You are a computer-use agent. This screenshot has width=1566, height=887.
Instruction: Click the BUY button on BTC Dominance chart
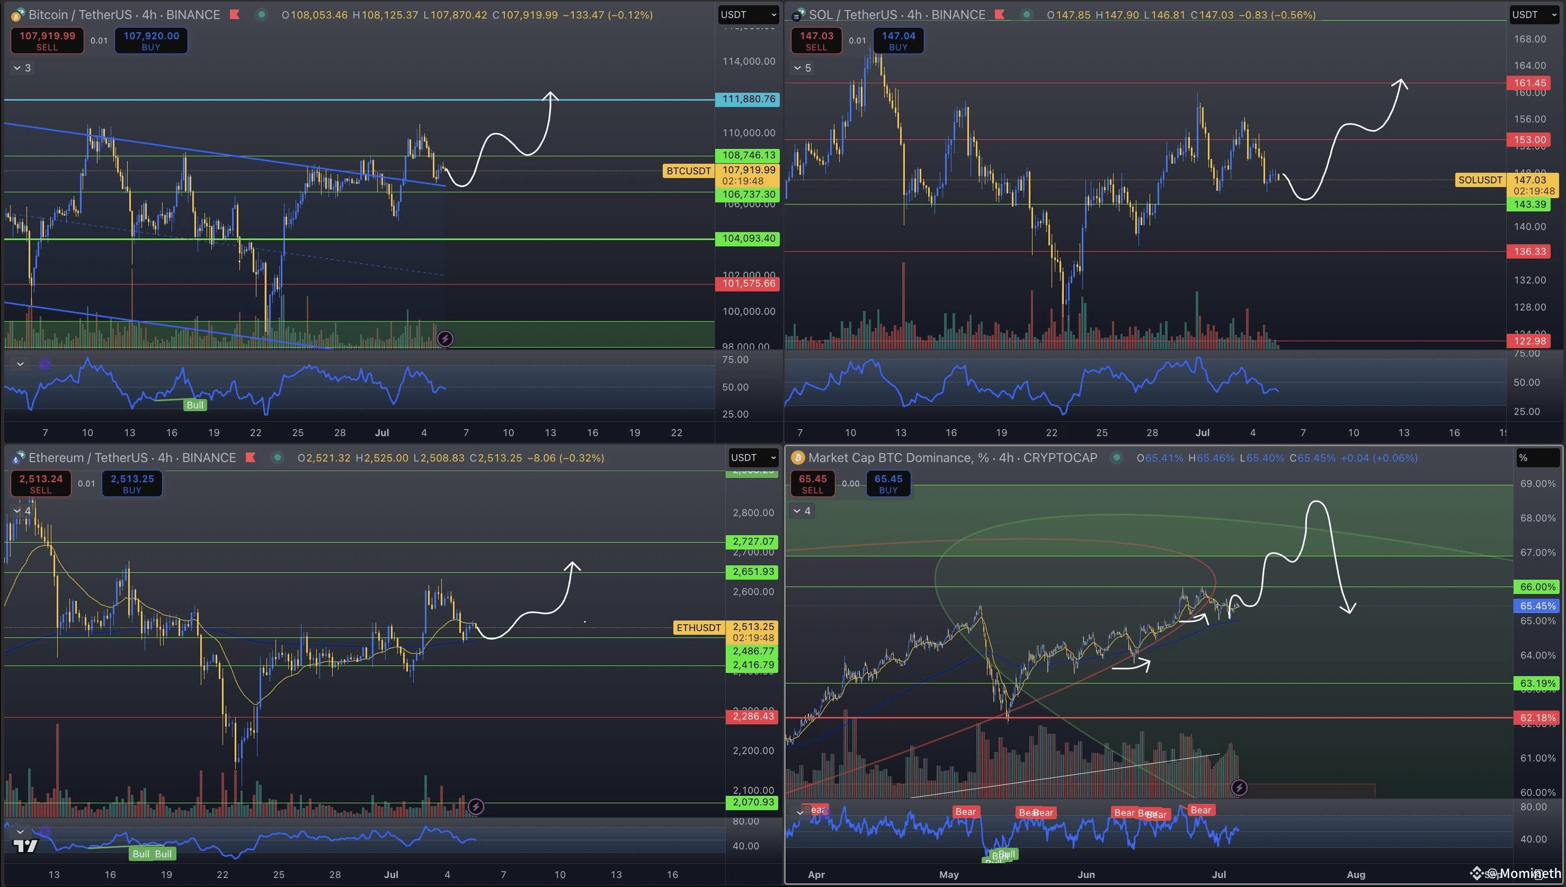tap(888, 484)
